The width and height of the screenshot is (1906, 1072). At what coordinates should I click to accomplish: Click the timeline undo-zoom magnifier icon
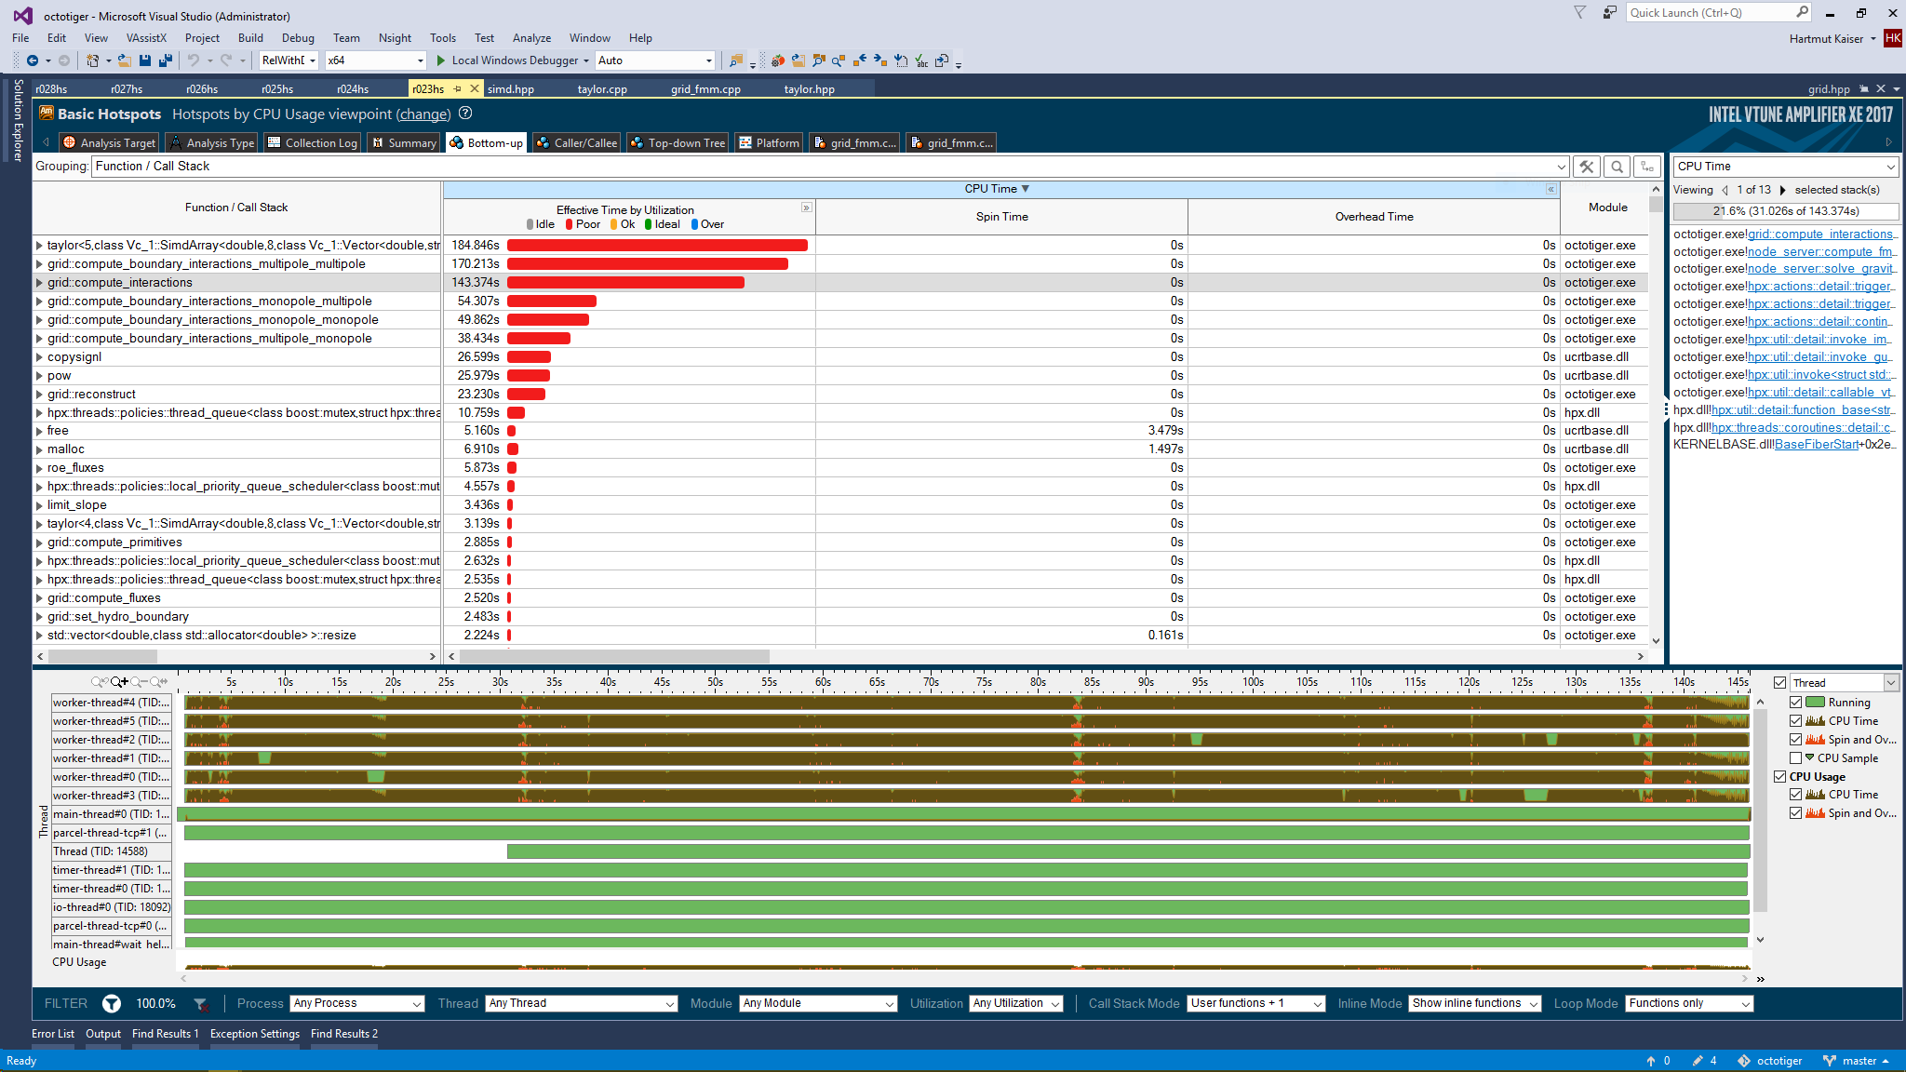(x=101, y=682)
